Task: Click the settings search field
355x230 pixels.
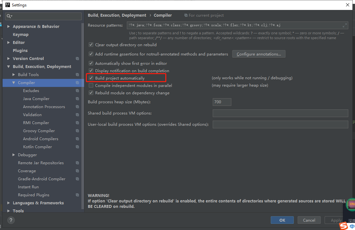Action: (x=44, y=16)
